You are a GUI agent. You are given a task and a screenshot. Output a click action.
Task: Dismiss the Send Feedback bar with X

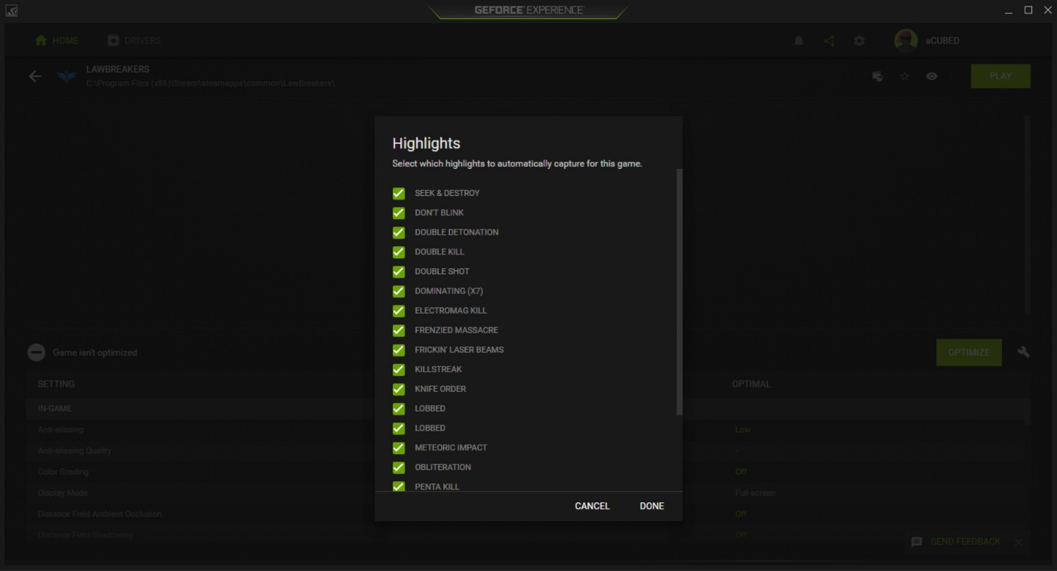pyautogui.click(x=1018, y=542)
